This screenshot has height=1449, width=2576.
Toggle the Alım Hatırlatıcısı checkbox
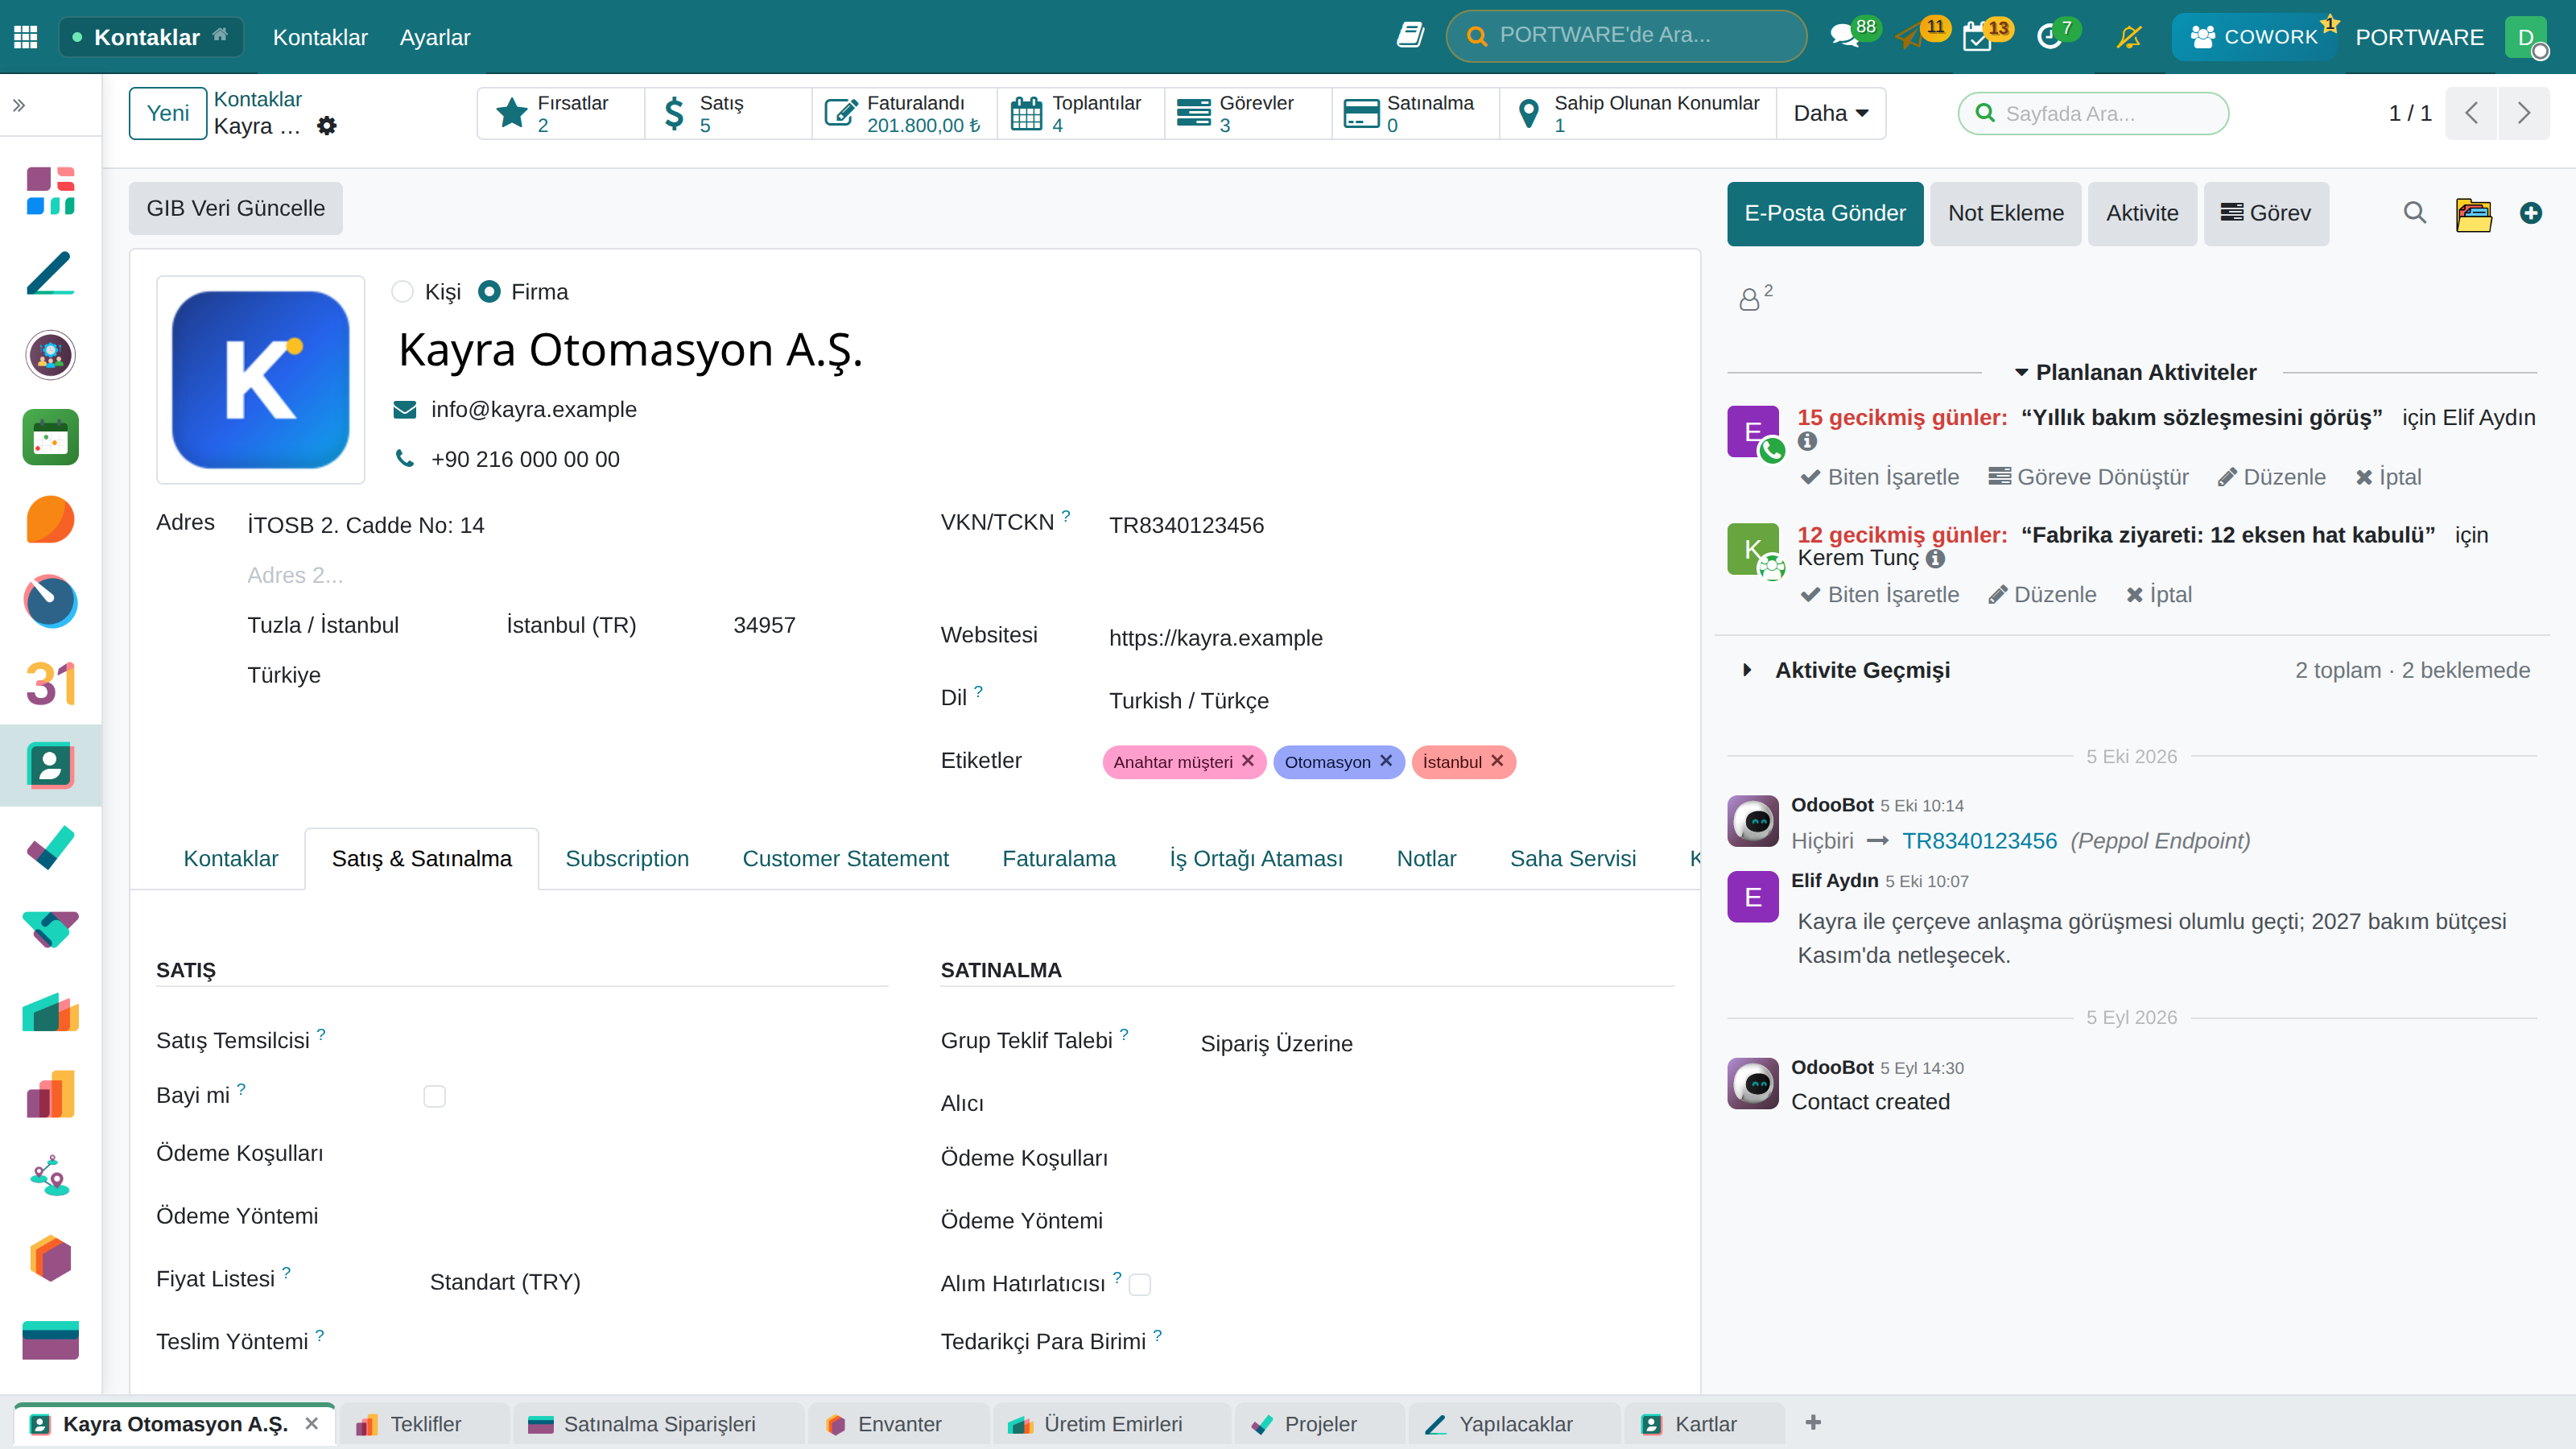1140,1285
